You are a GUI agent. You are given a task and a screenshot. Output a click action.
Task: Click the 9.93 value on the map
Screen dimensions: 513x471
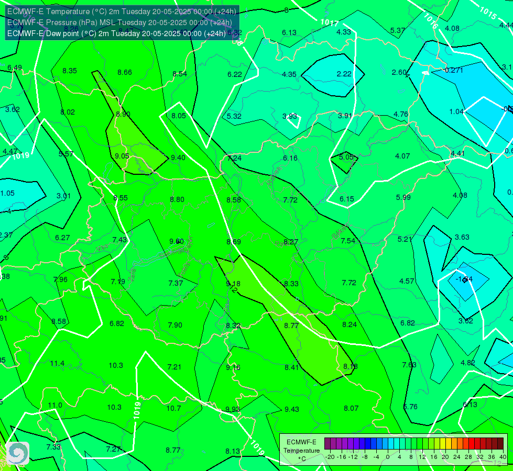coord(233,409)
